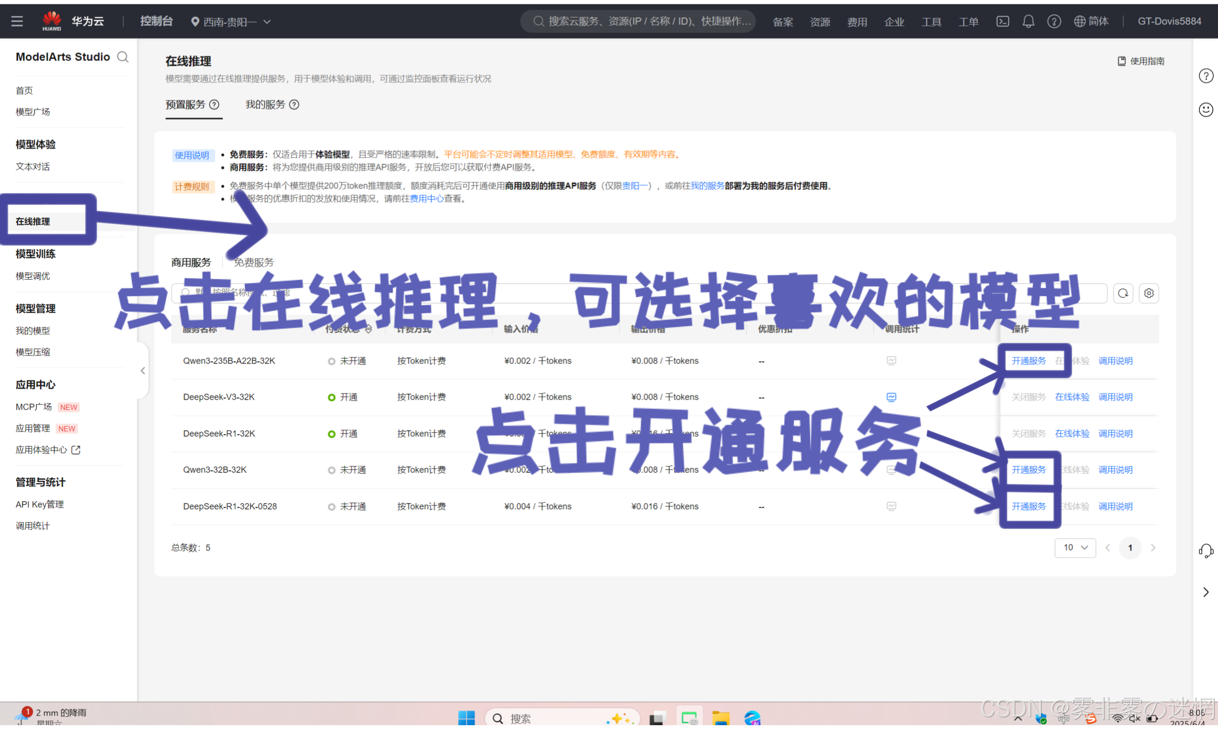Open table column settings gear
The height and width of the screenshot is (729, 1218).
(x=1148, y=294)
